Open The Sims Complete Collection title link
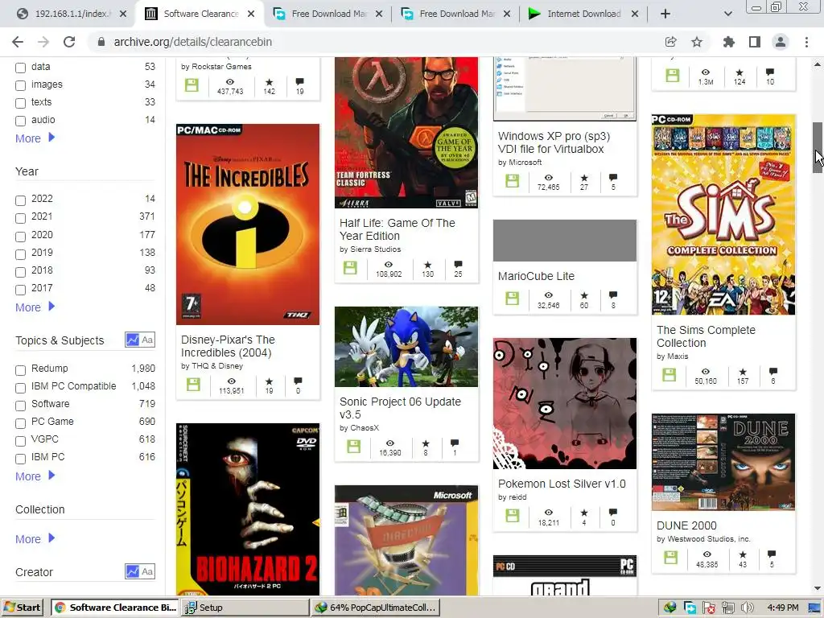The height and width of the screenshot is (618, 824). (x=706, y=336)
